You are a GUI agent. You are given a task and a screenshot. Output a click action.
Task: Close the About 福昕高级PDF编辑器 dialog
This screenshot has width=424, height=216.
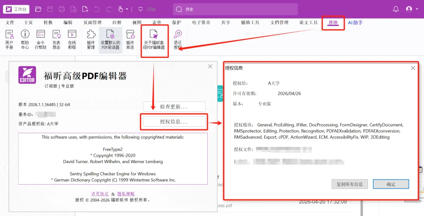click(210, 66)
